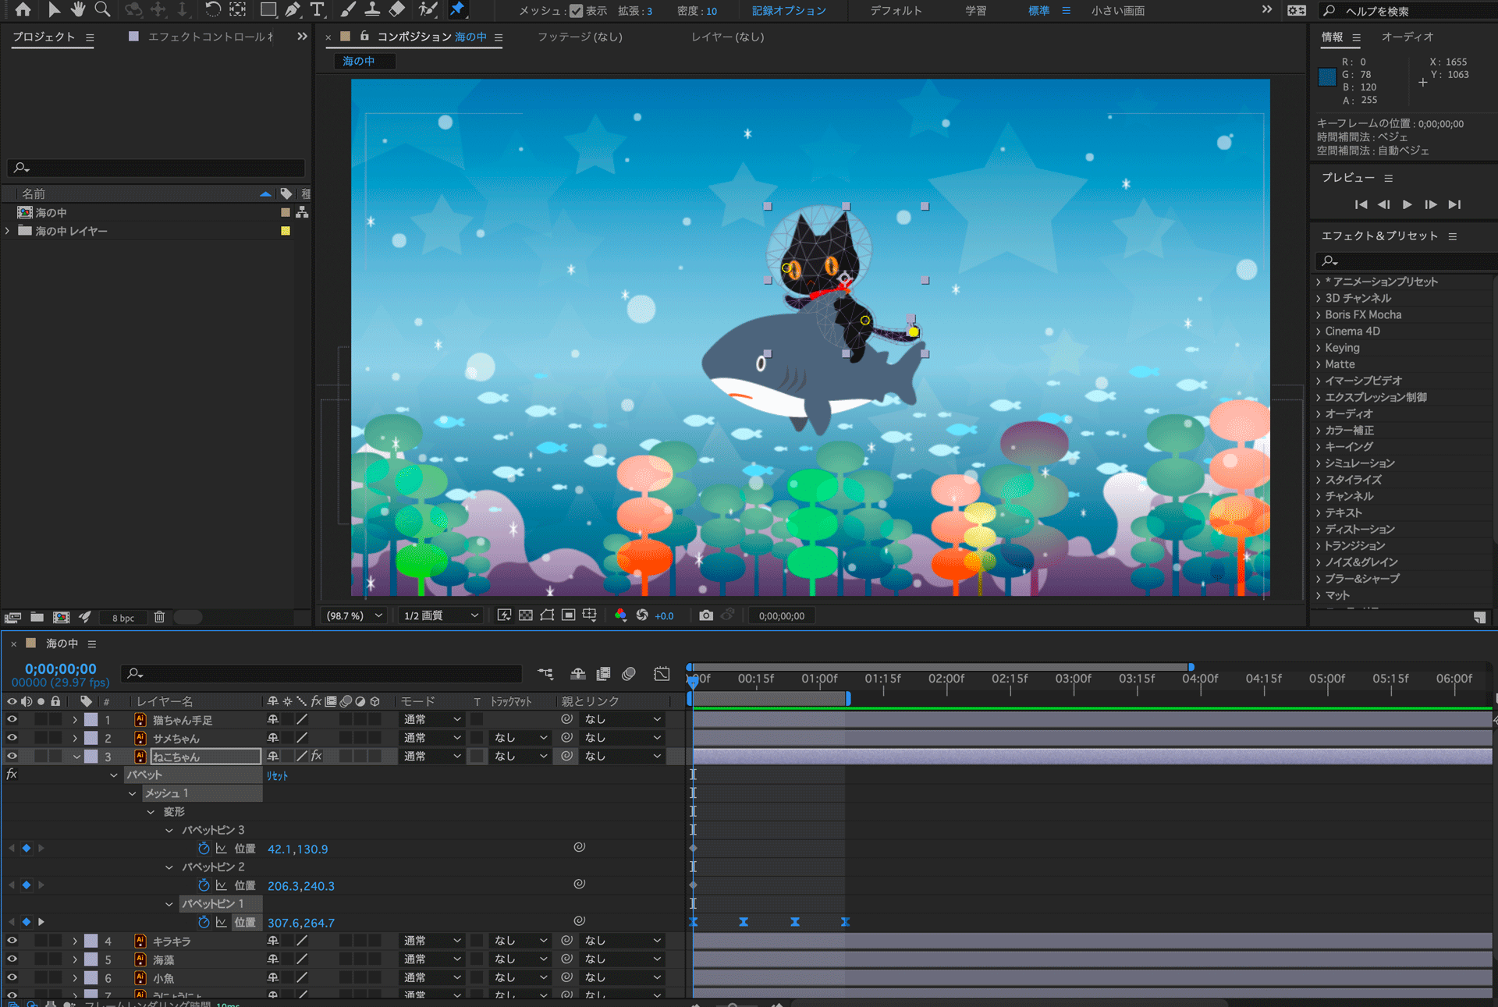This screenshot has height=1007, width=1498.
Task: Click the yellow label swatch for 海の中 レイヤー
Action: [286, 231]
